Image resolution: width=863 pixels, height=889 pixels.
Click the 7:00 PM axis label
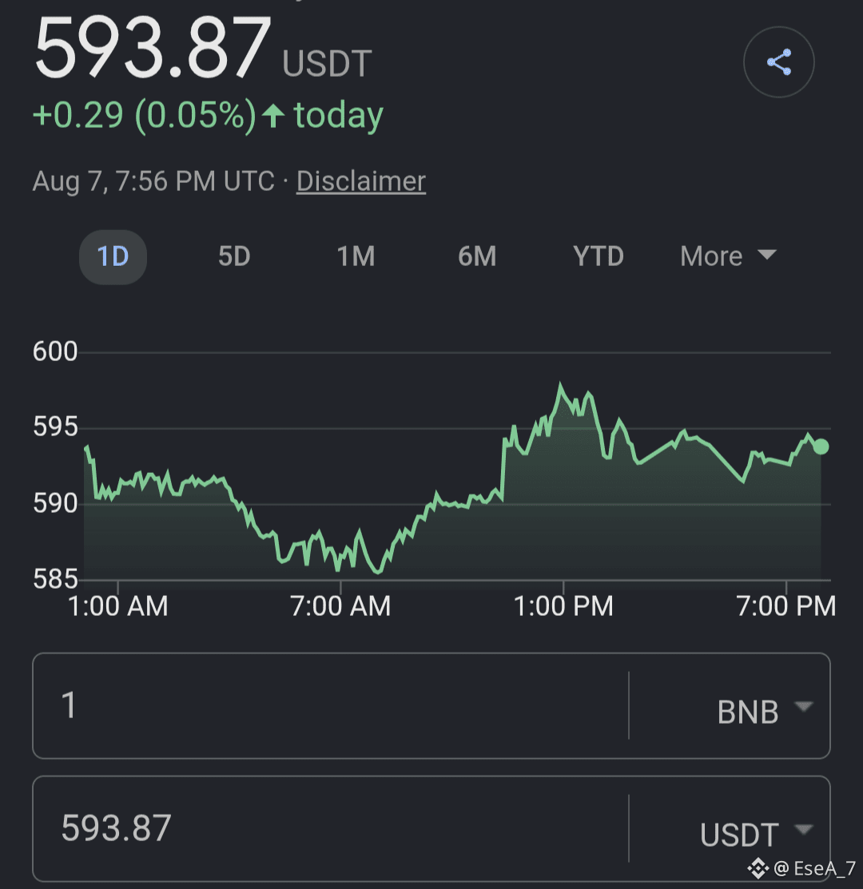coord(785,606)
